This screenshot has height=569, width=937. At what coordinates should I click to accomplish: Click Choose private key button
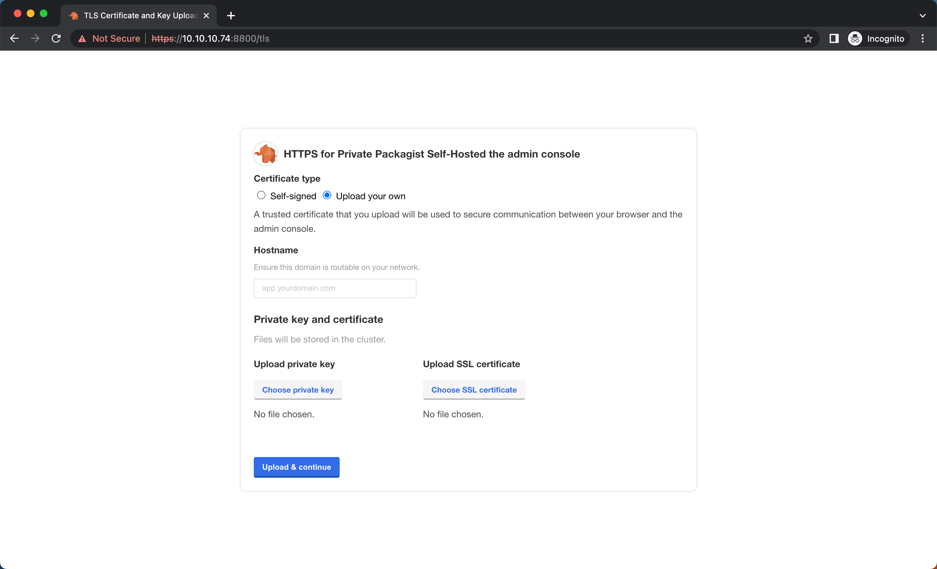tap(298, 389)
